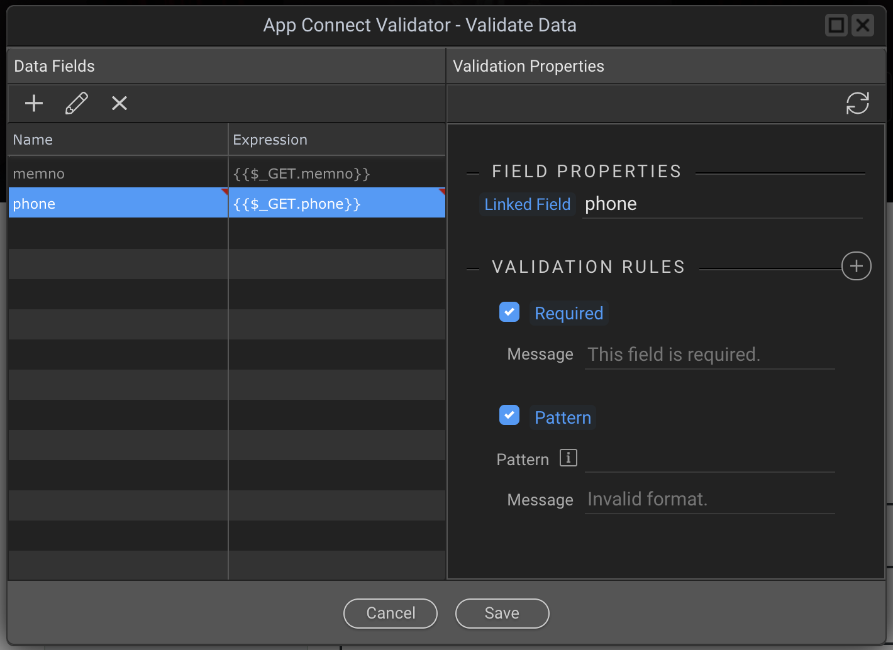Click the Validation Properties panel header

click(x=665, y=66)
